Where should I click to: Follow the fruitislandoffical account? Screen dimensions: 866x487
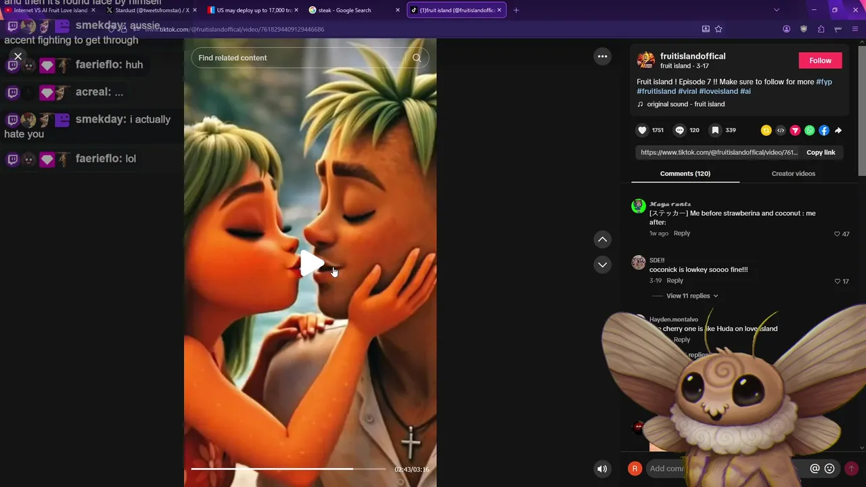coord(820,60)
